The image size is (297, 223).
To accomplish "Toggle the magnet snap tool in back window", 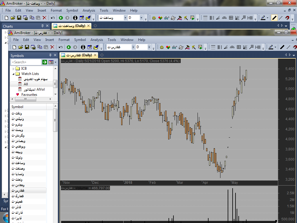I will point(287,18).
